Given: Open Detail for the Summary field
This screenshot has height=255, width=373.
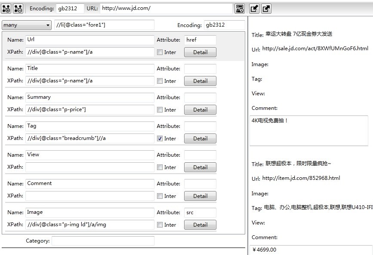Looking at the screenshot, I should [200, 110].
